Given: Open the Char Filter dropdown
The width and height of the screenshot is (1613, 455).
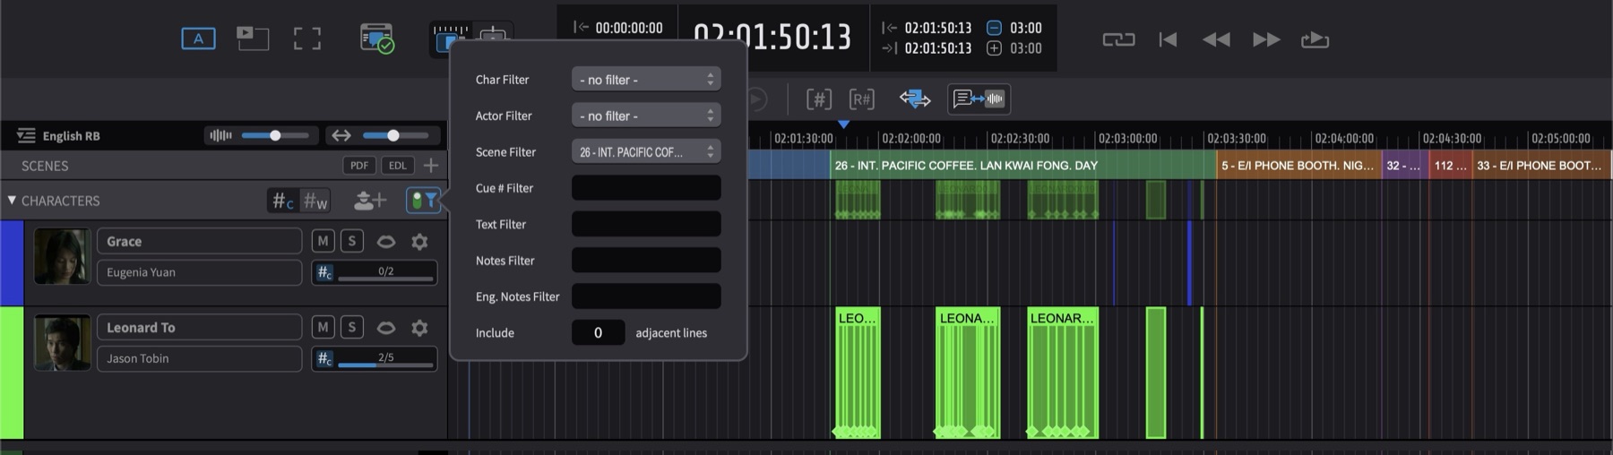Looking at the screenshot, I should click(x=646, y=79).
